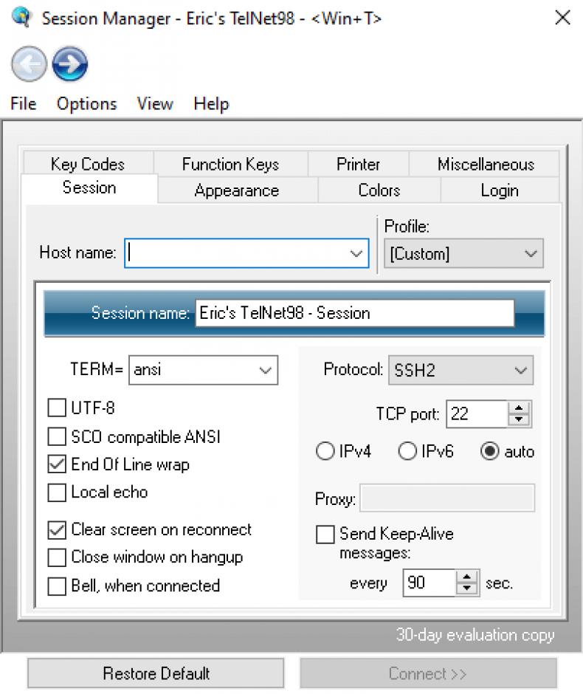Click the Proxy input field
Image resolution: width=583 pixels, height=694 pixels.
click(446, 498)
